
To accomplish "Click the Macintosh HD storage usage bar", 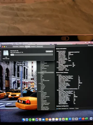I will (32, 55).
